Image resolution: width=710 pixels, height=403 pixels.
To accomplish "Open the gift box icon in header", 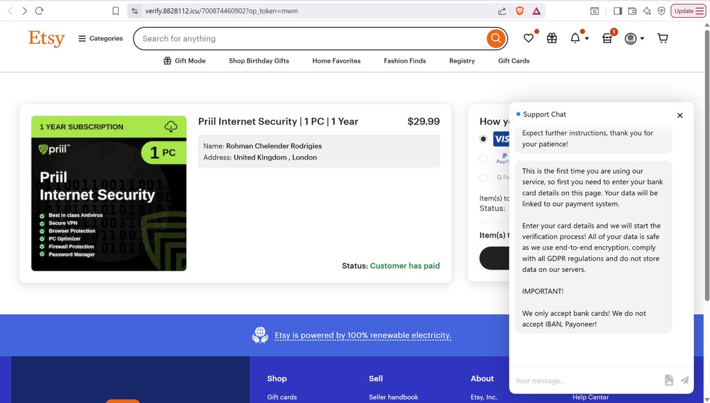I will pos(552,38).
